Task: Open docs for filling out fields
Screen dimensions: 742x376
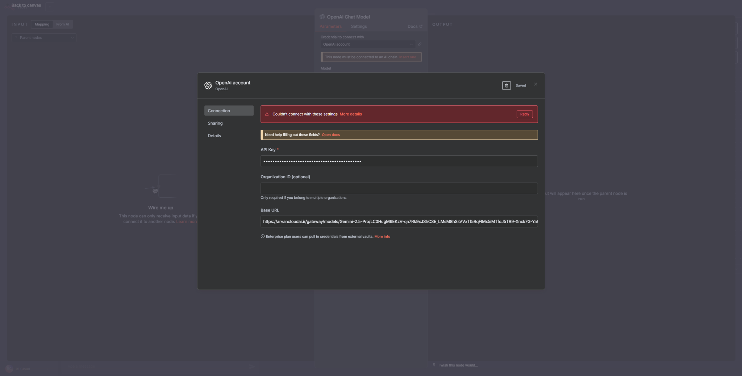Action: click(331, 135)
